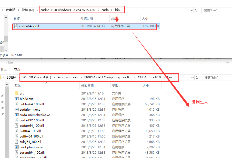Click the 2019/9/14 9:16 date cell
This screenshot has width=232, height=158.
pyautogui.click(x=92, y=93)
